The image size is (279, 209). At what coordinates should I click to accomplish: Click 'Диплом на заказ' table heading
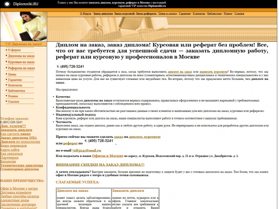tap(73, 191)
